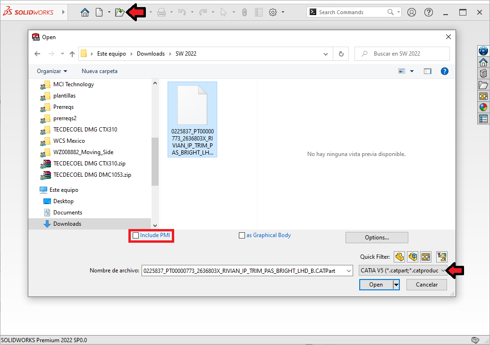This screenshot has width=490, height=345.
Task: Select Documents in the navigation tree
Action: pyautogui.click(x=68, y=213)
